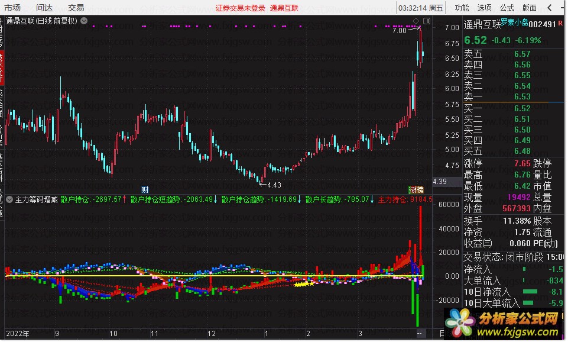
Task: Click the 大单流入 row
Action: click(513, 280)
